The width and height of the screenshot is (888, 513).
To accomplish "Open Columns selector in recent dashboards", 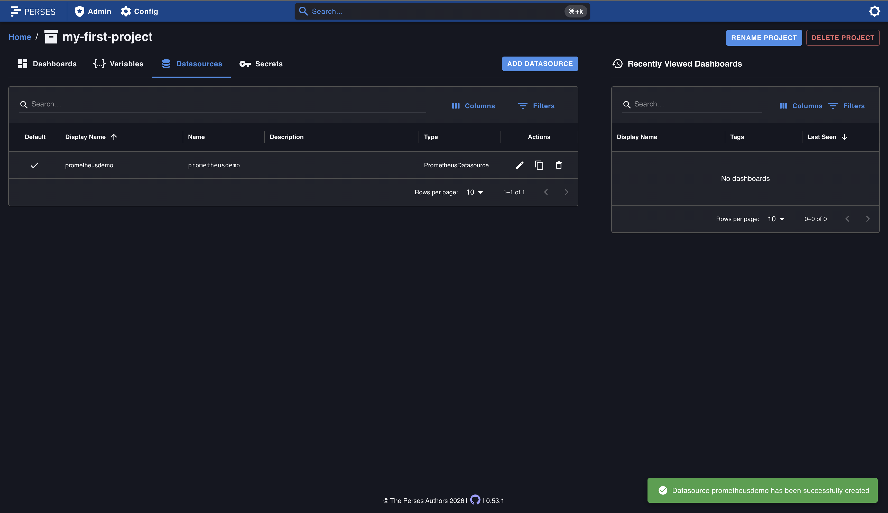I will click(x=801, y=106).
